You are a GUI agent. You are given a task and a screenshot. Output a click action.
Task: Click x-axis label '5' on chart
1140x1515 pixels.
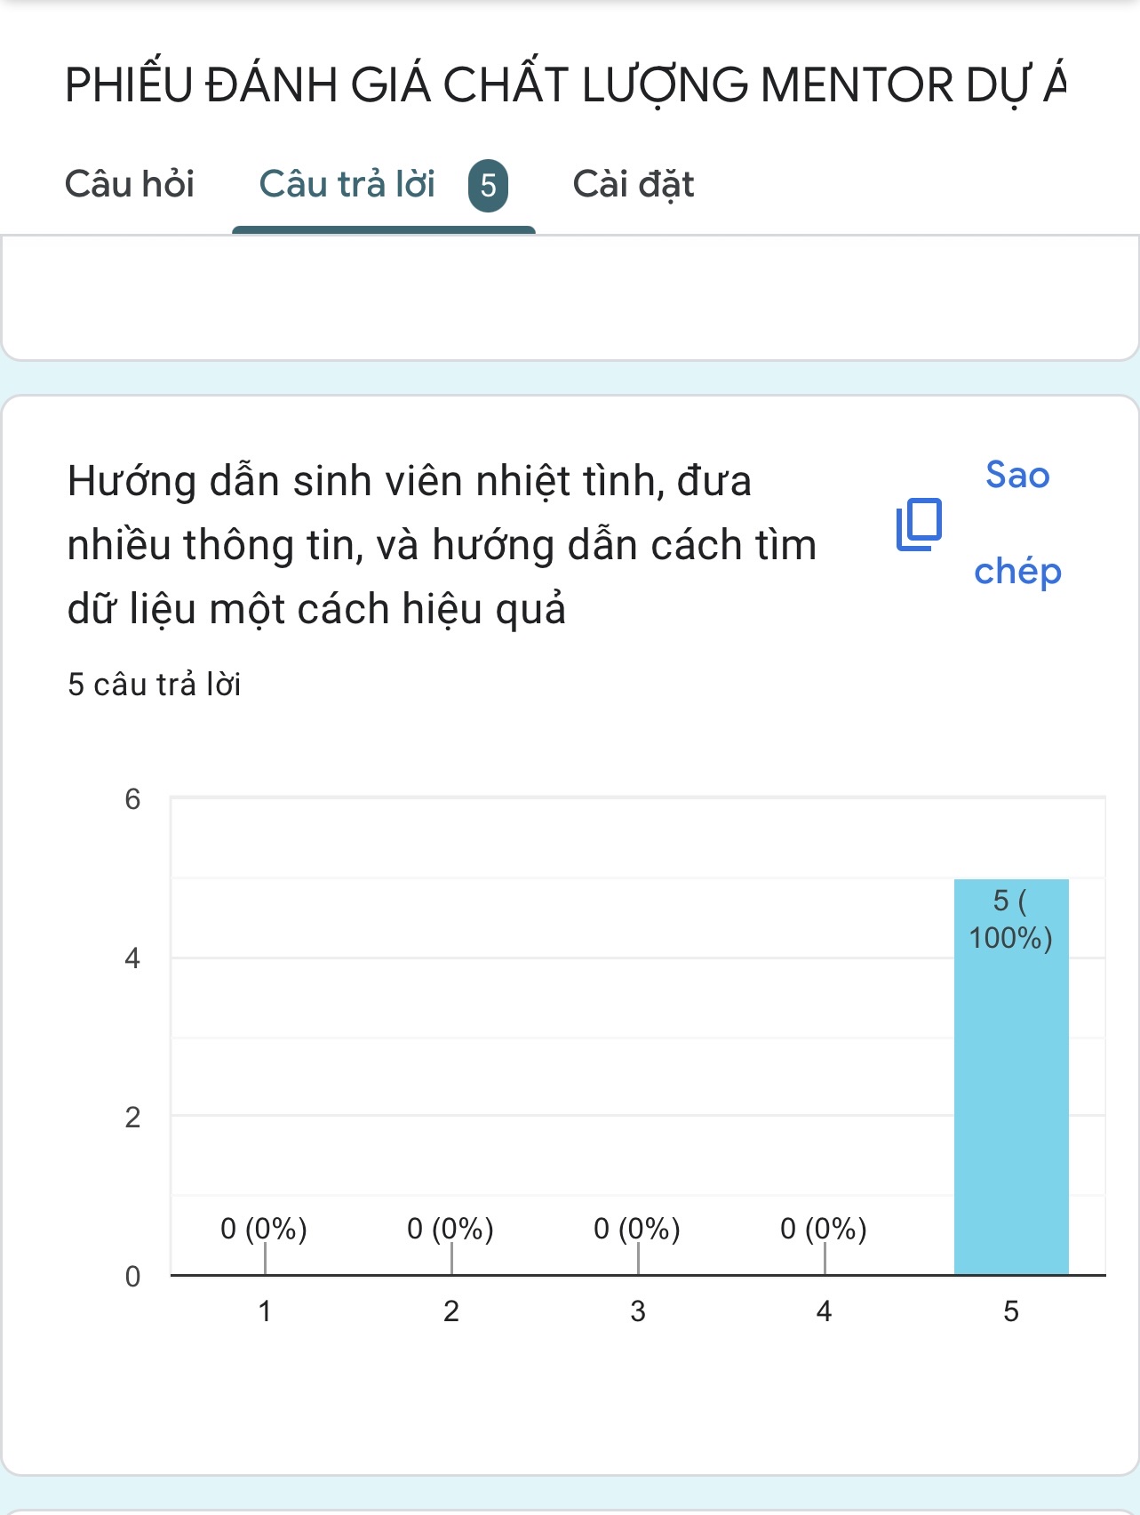coord(1011,1311)
